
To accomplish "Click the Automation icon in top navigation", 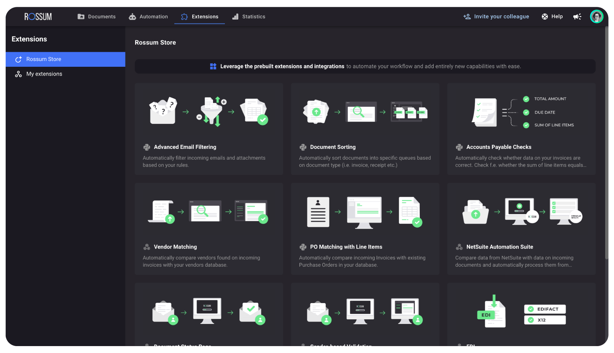I will click(132, 16).
